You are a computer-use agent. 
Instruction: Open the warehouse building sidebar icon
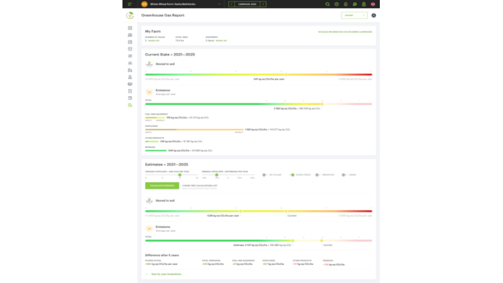coord(130,63)
